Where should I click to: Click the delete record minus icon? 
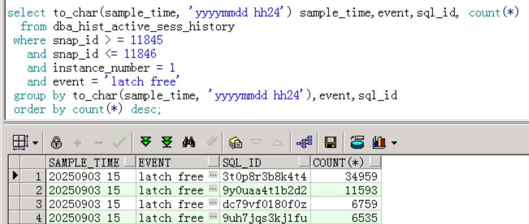coord(99,143)
